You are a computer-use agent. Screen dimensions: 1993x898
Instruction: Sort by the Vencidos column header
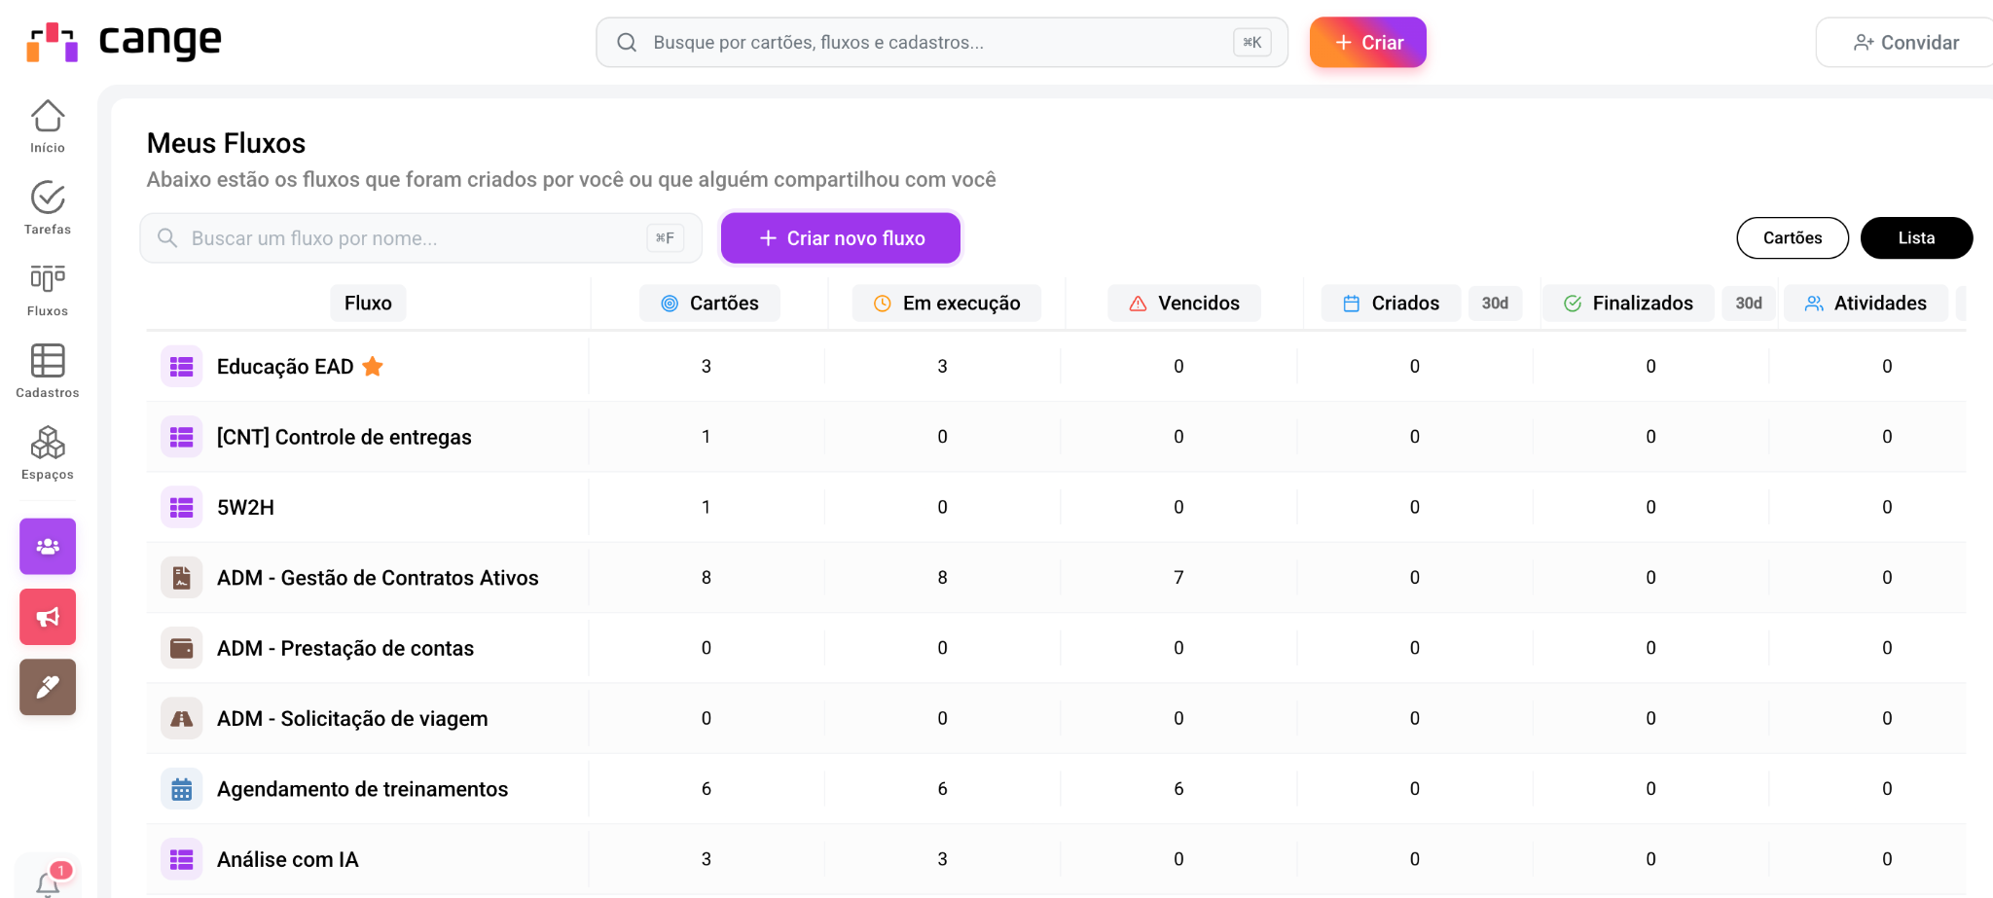point(1183,304)
